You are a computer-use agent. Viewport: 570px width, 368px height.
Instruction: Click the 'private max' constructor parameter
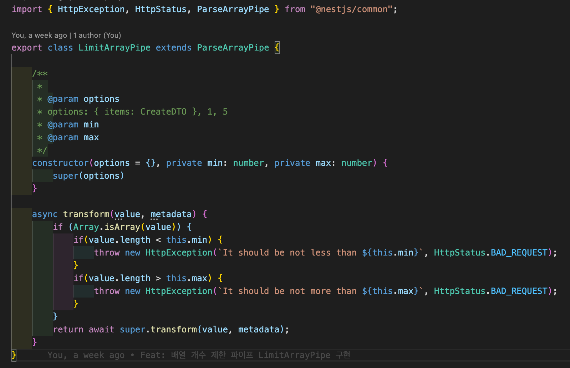coord(302,163)
